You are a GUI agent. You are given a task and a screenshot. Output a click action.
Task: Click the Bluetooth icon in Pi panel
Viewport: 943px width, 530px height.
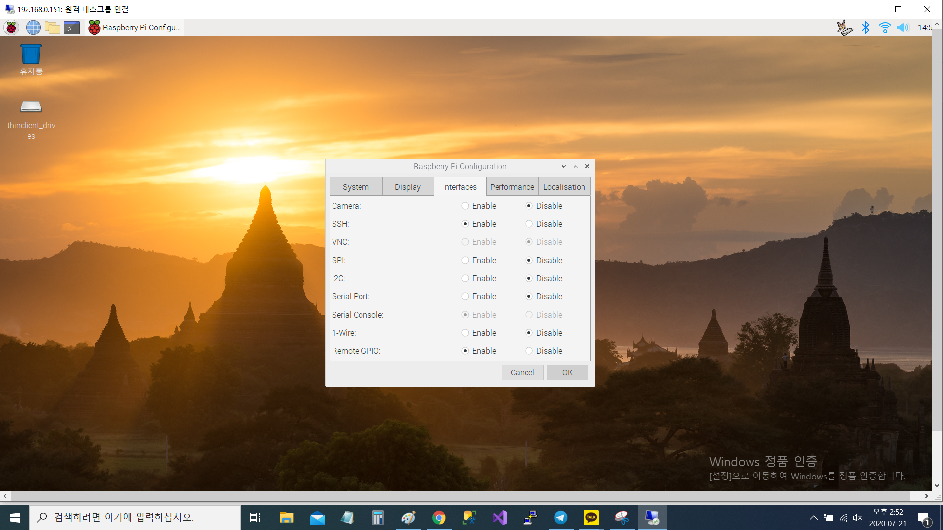tap(866, 27)
